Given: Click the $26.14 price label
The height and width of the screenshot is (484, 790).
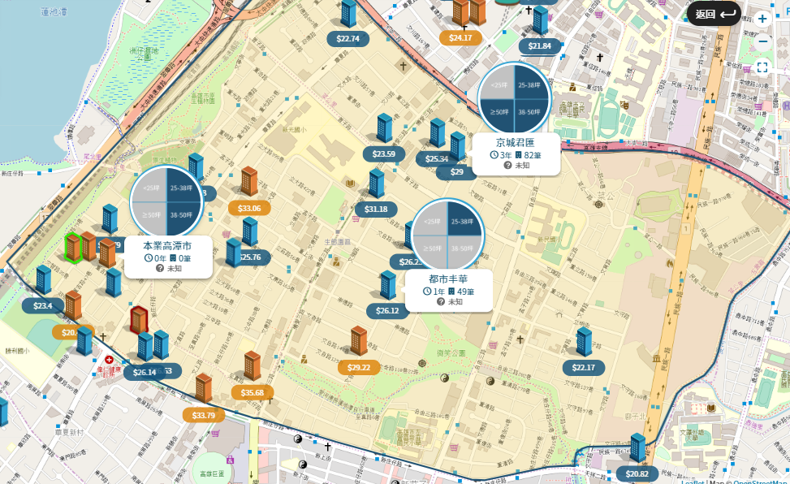Looking at the screenshot, I should click(x=144, y=373).
